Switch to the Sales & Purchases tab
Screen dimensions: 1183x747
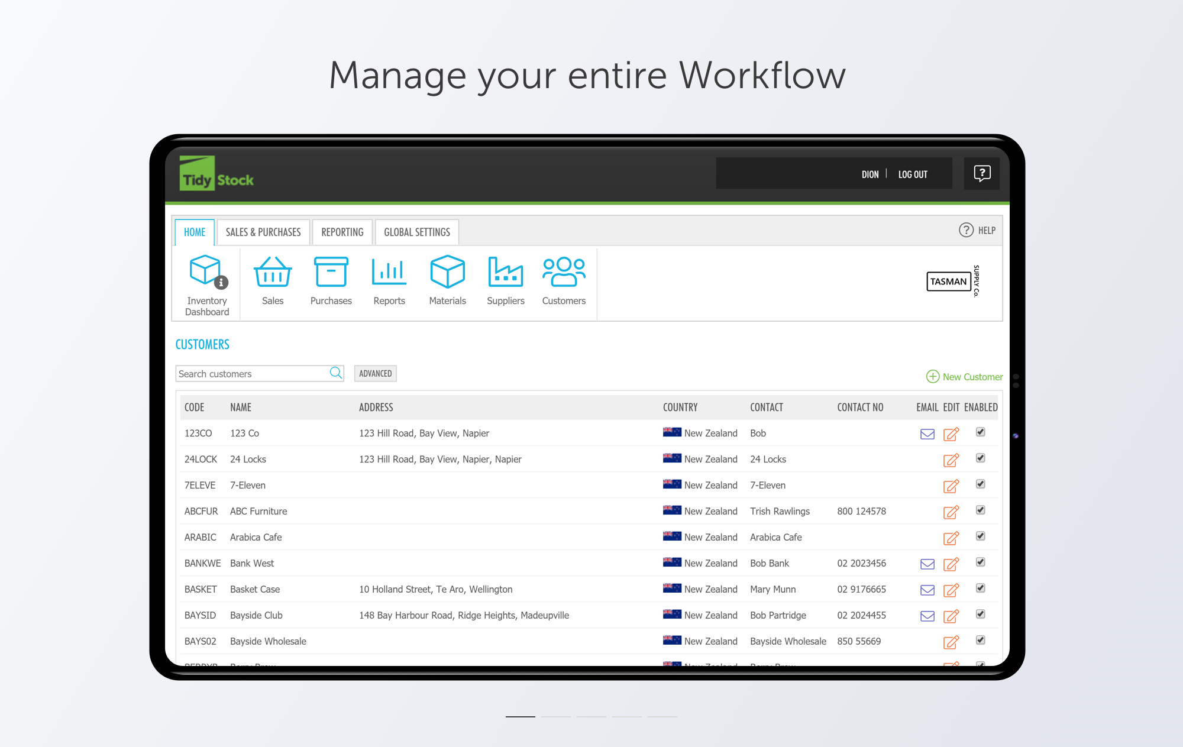pos(263,232)
